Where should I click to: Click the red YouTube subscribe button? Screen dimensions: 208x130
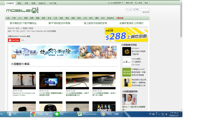click(14, 40)
